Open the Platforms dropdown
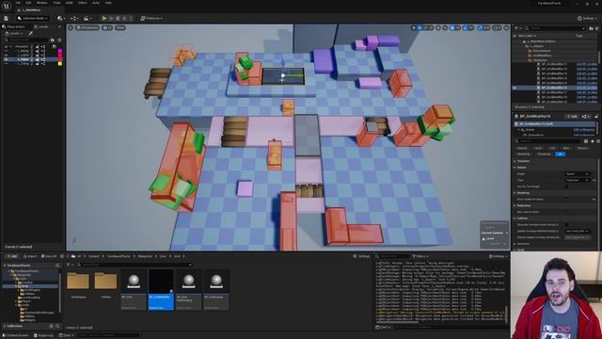The width and height of the screenshot is (602, 339). click(x=151, y=18)
